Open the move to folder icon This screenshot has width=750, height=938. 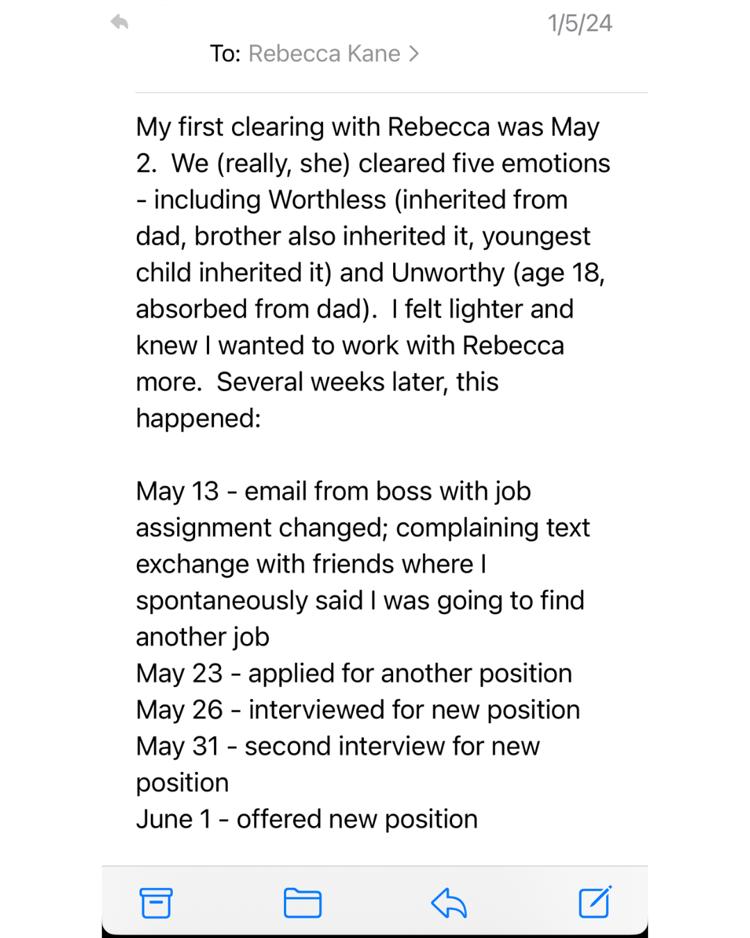tap(302, 903)
